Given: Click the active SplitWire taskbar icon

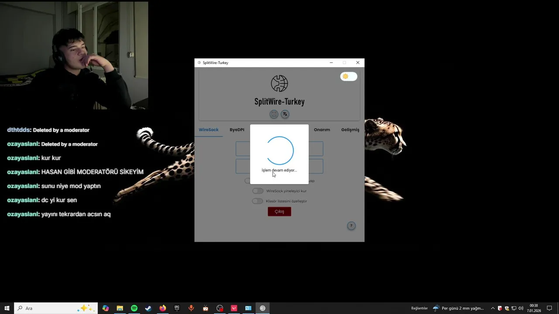Looking at the screenshot, I should click(262, 308).
